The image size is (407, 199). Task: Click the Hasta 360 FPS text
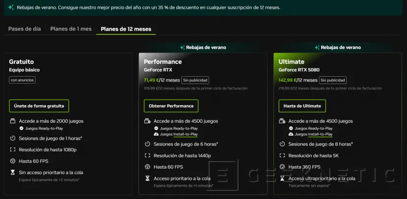click(304, 167)
